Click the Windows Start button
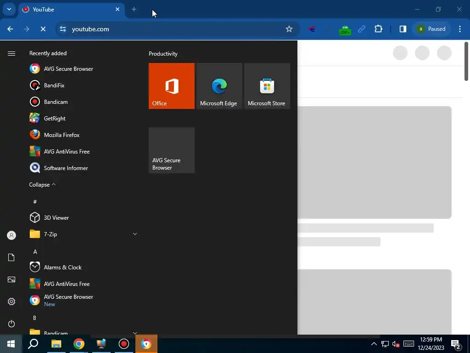This screenshot has width=470, height=353. (11, 344)
